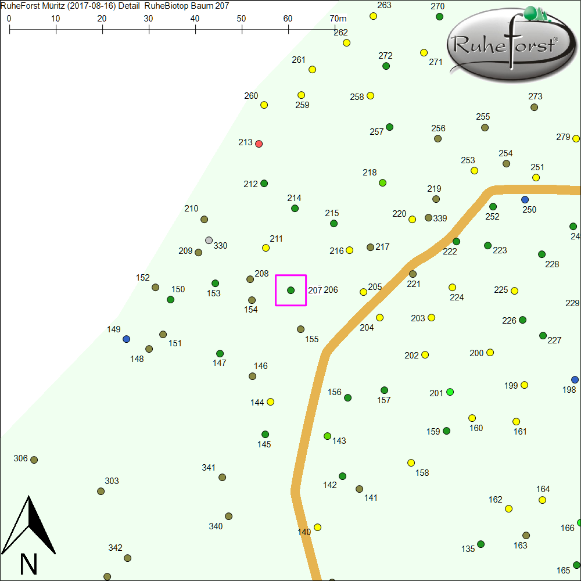Click the olive marker for tree 342

pyautogui.click(x=127, y=558)
